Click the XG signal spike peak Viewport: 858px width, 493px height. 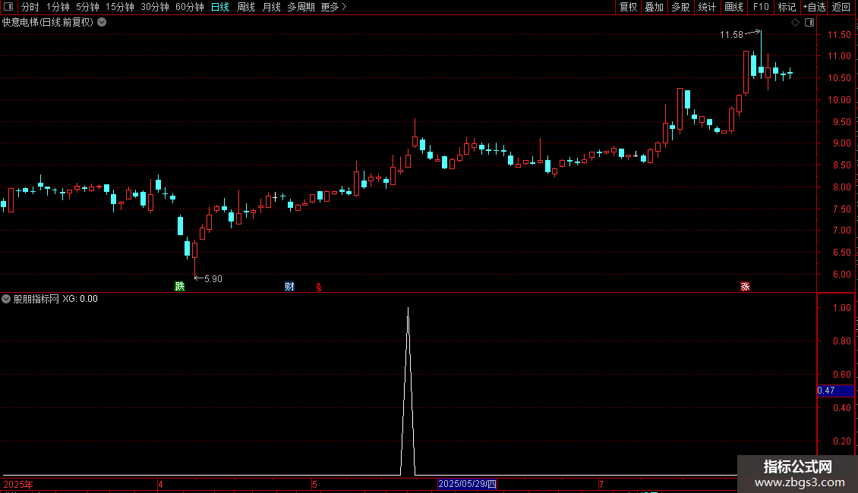pos(408,309)
